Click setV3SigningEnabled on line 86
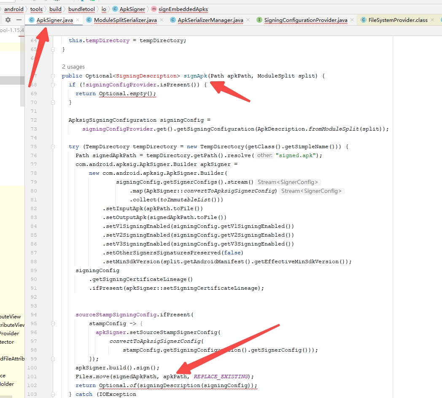The width and height of the screenshot is (442, 398). 138,244
